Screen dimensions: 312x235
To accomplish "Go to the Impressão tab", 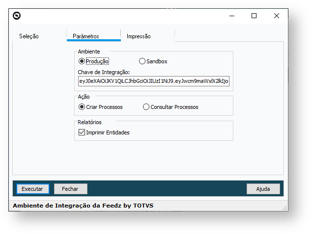I will click(139, 36).
